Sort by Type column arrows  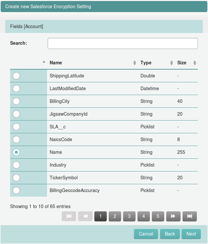click(171, 63)
